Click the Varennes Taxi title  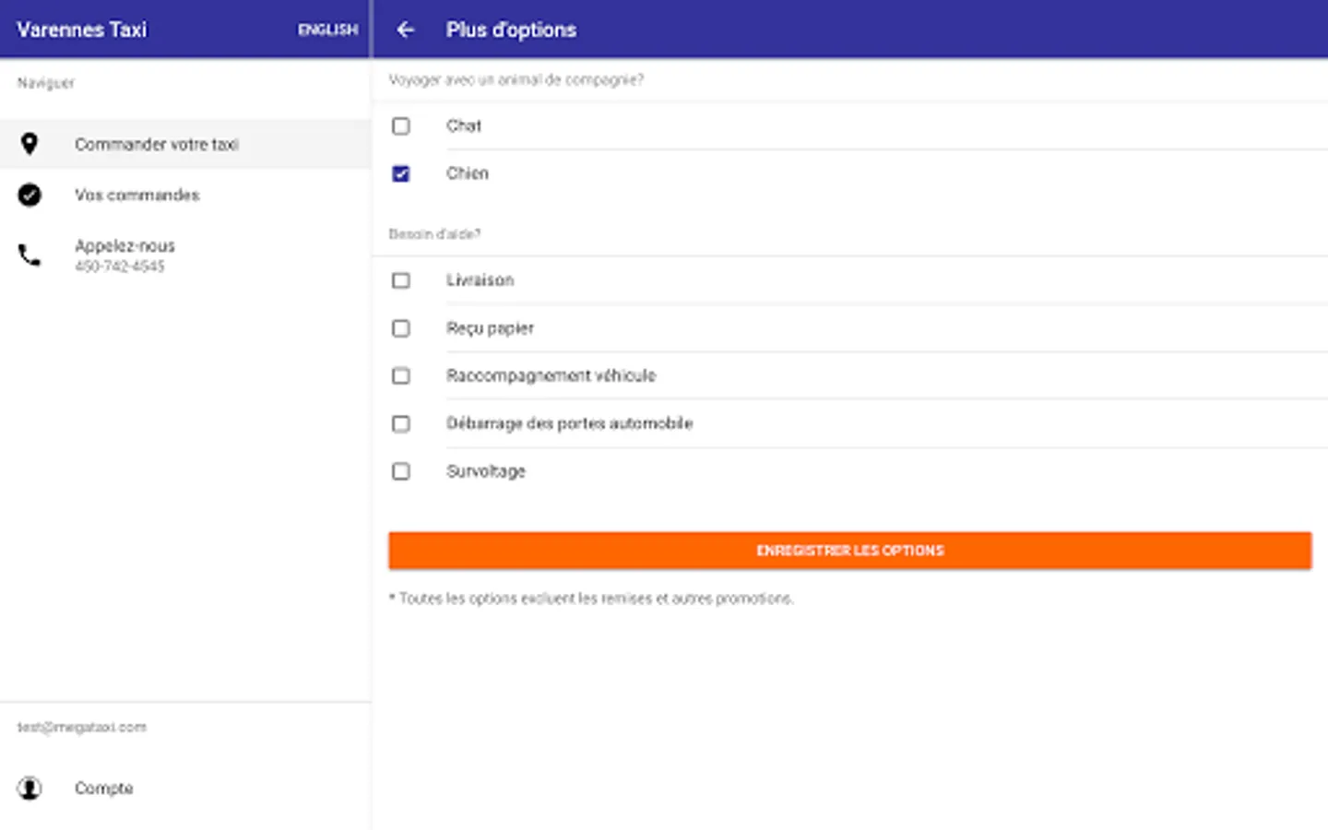pos(82,30)
